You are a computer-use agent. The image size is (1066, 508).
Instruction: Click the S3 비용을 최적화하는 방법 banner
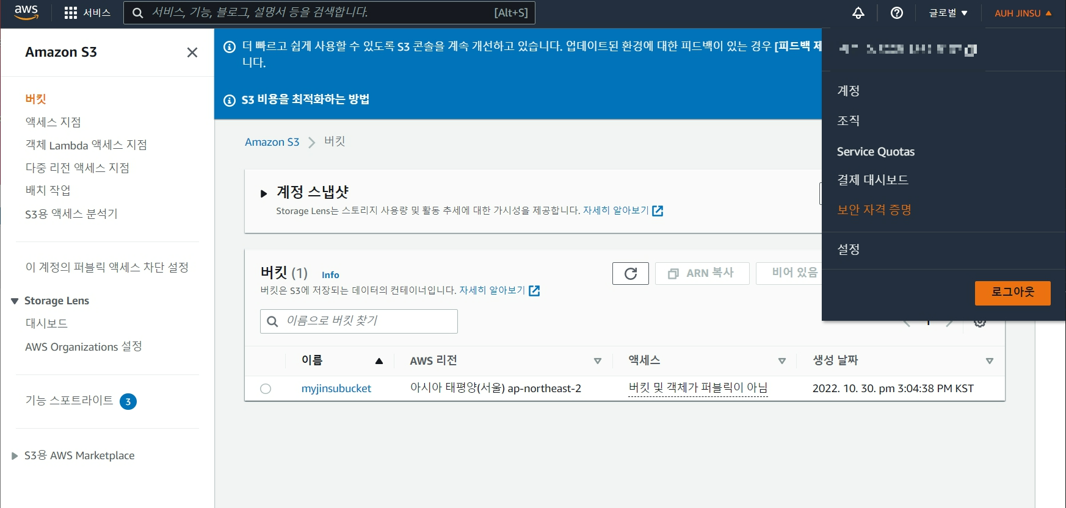(x=305, y=99)
